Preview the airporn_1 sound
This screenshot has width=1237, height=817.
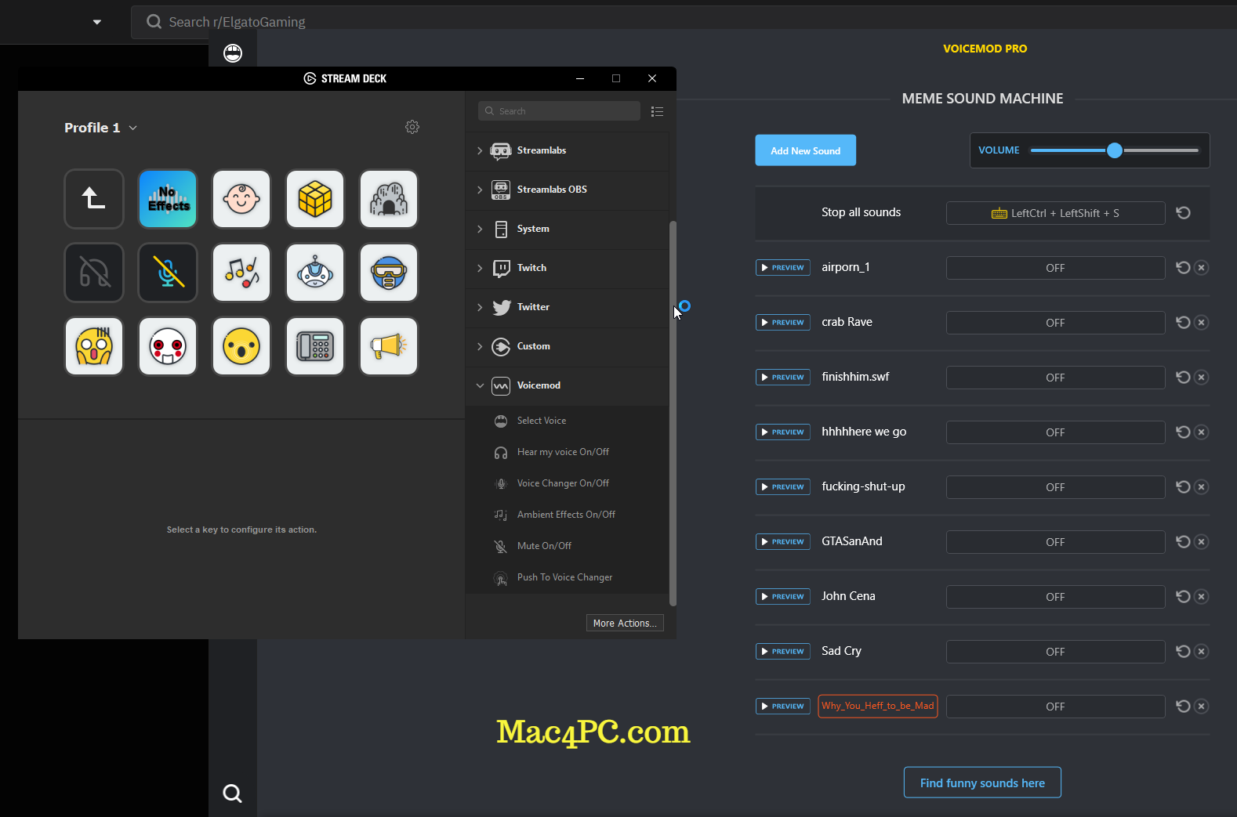(782, 268)
